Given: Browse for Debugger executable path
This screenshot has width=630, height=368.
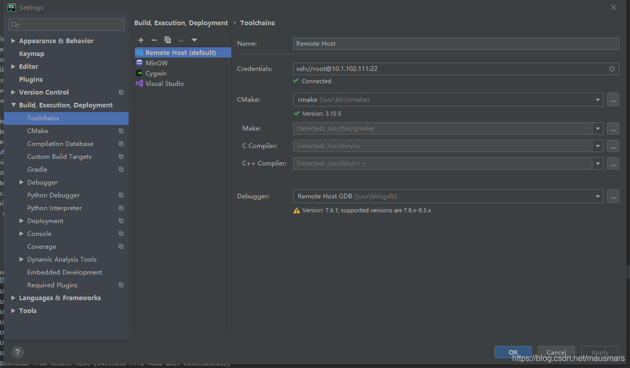Looking at the screenshot, I should pyautogui.click(x=613, y=196).
